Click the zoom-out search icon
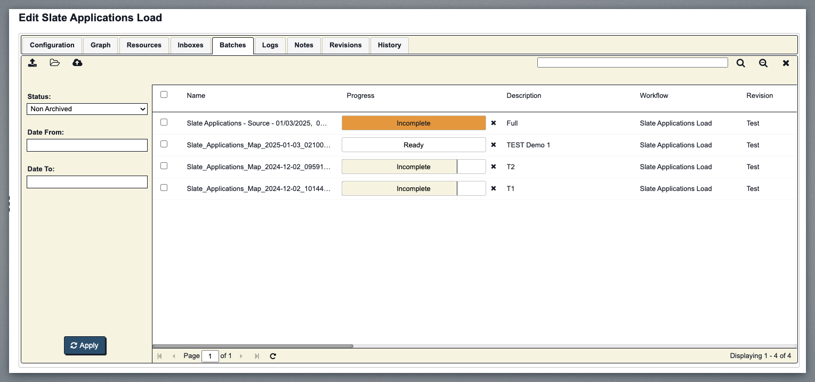 (x=763, y=63)
